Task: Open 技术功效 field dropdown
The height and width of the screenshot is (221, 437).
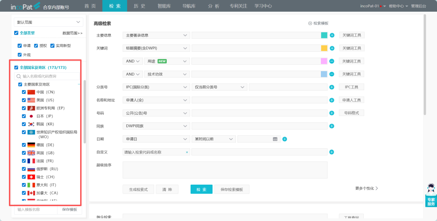Action: coord(167,74)
